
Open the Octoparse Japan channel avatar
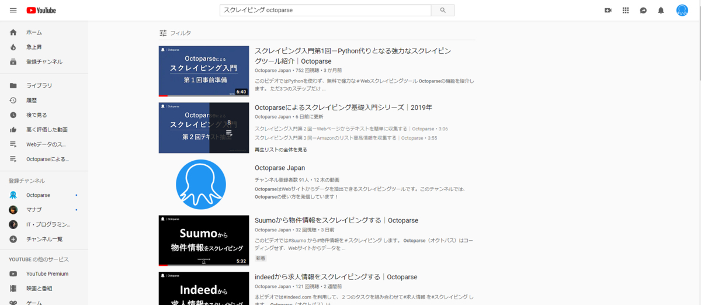(200, 184)
